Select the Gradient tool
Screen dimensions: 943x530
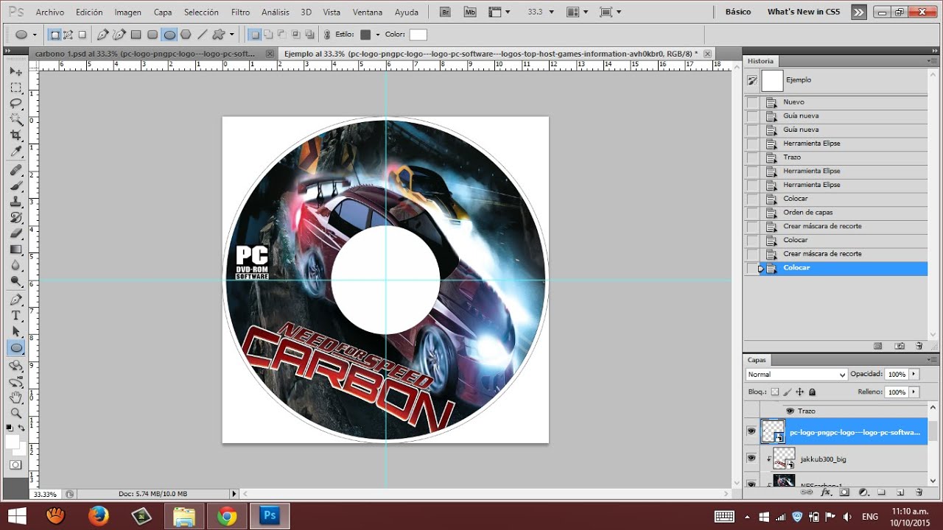click(x=15, y=250)
